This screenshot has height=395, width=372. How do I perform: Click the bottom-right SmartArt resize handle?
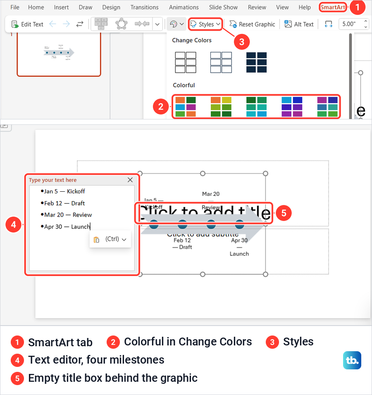265,274
